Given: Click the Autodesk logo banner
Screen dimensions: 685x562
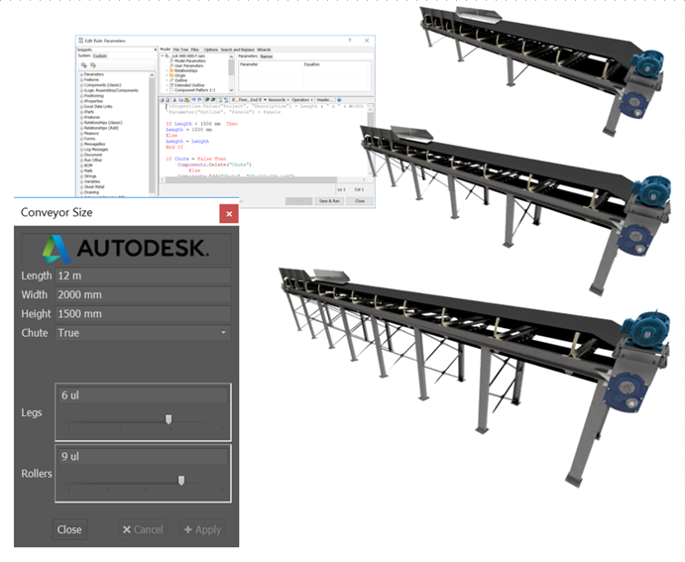Looking at the screenshot, I should click(126, 249).
